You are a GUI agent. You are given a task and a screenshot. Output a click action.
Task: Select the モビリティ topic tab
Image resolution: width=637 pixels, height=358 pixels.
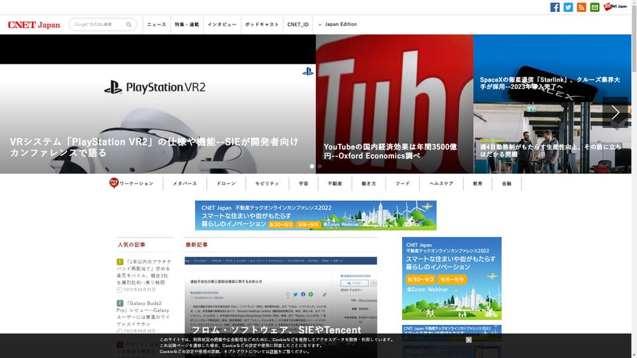click(x=267, y=184)
